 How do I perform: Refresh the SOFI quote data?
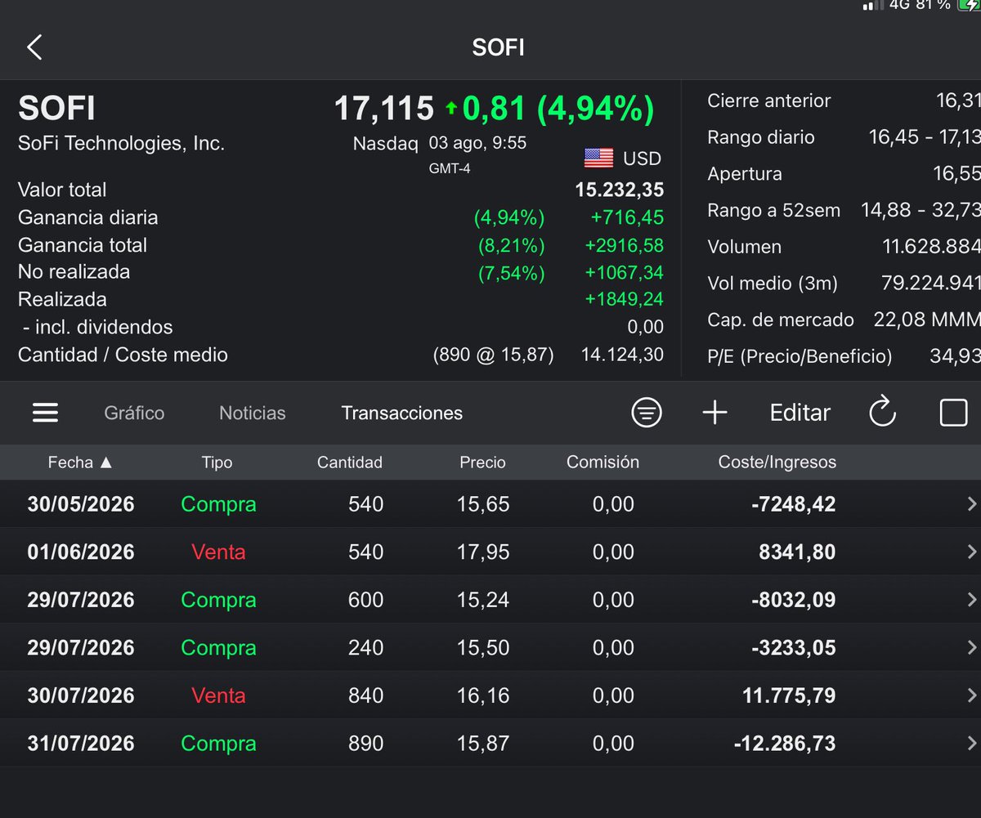click(883, 413)
